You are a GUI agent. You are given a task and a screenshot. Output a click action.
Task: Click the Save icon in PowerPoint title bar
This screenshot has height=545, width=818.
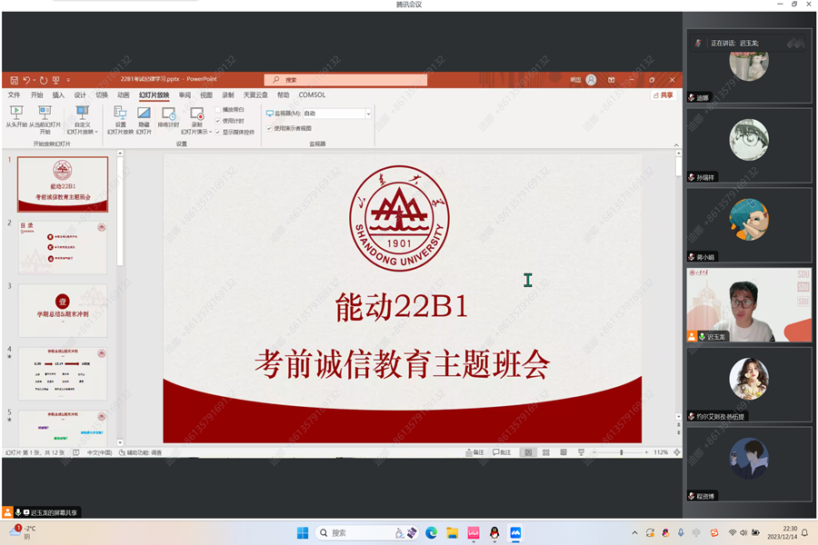[x=14, y=80]
